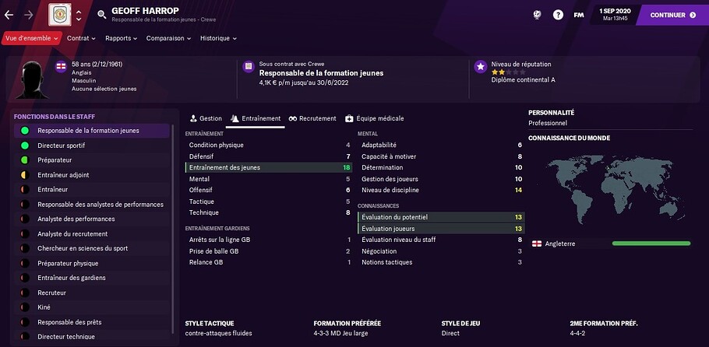
Task: Open the Équipe médicale tab
Action: tap(375, 118)
